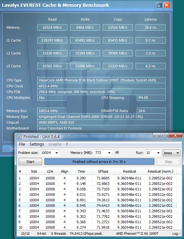Click the Memory Read 10514 MB/s value

tap(52, 27)
